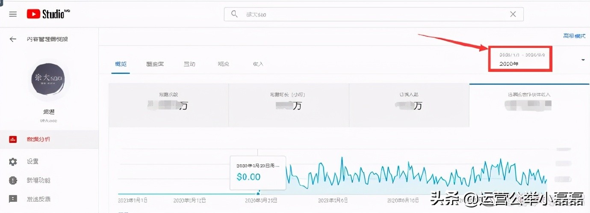
Task: Click the send feedback speech-bubble icon
Action: 13,199
